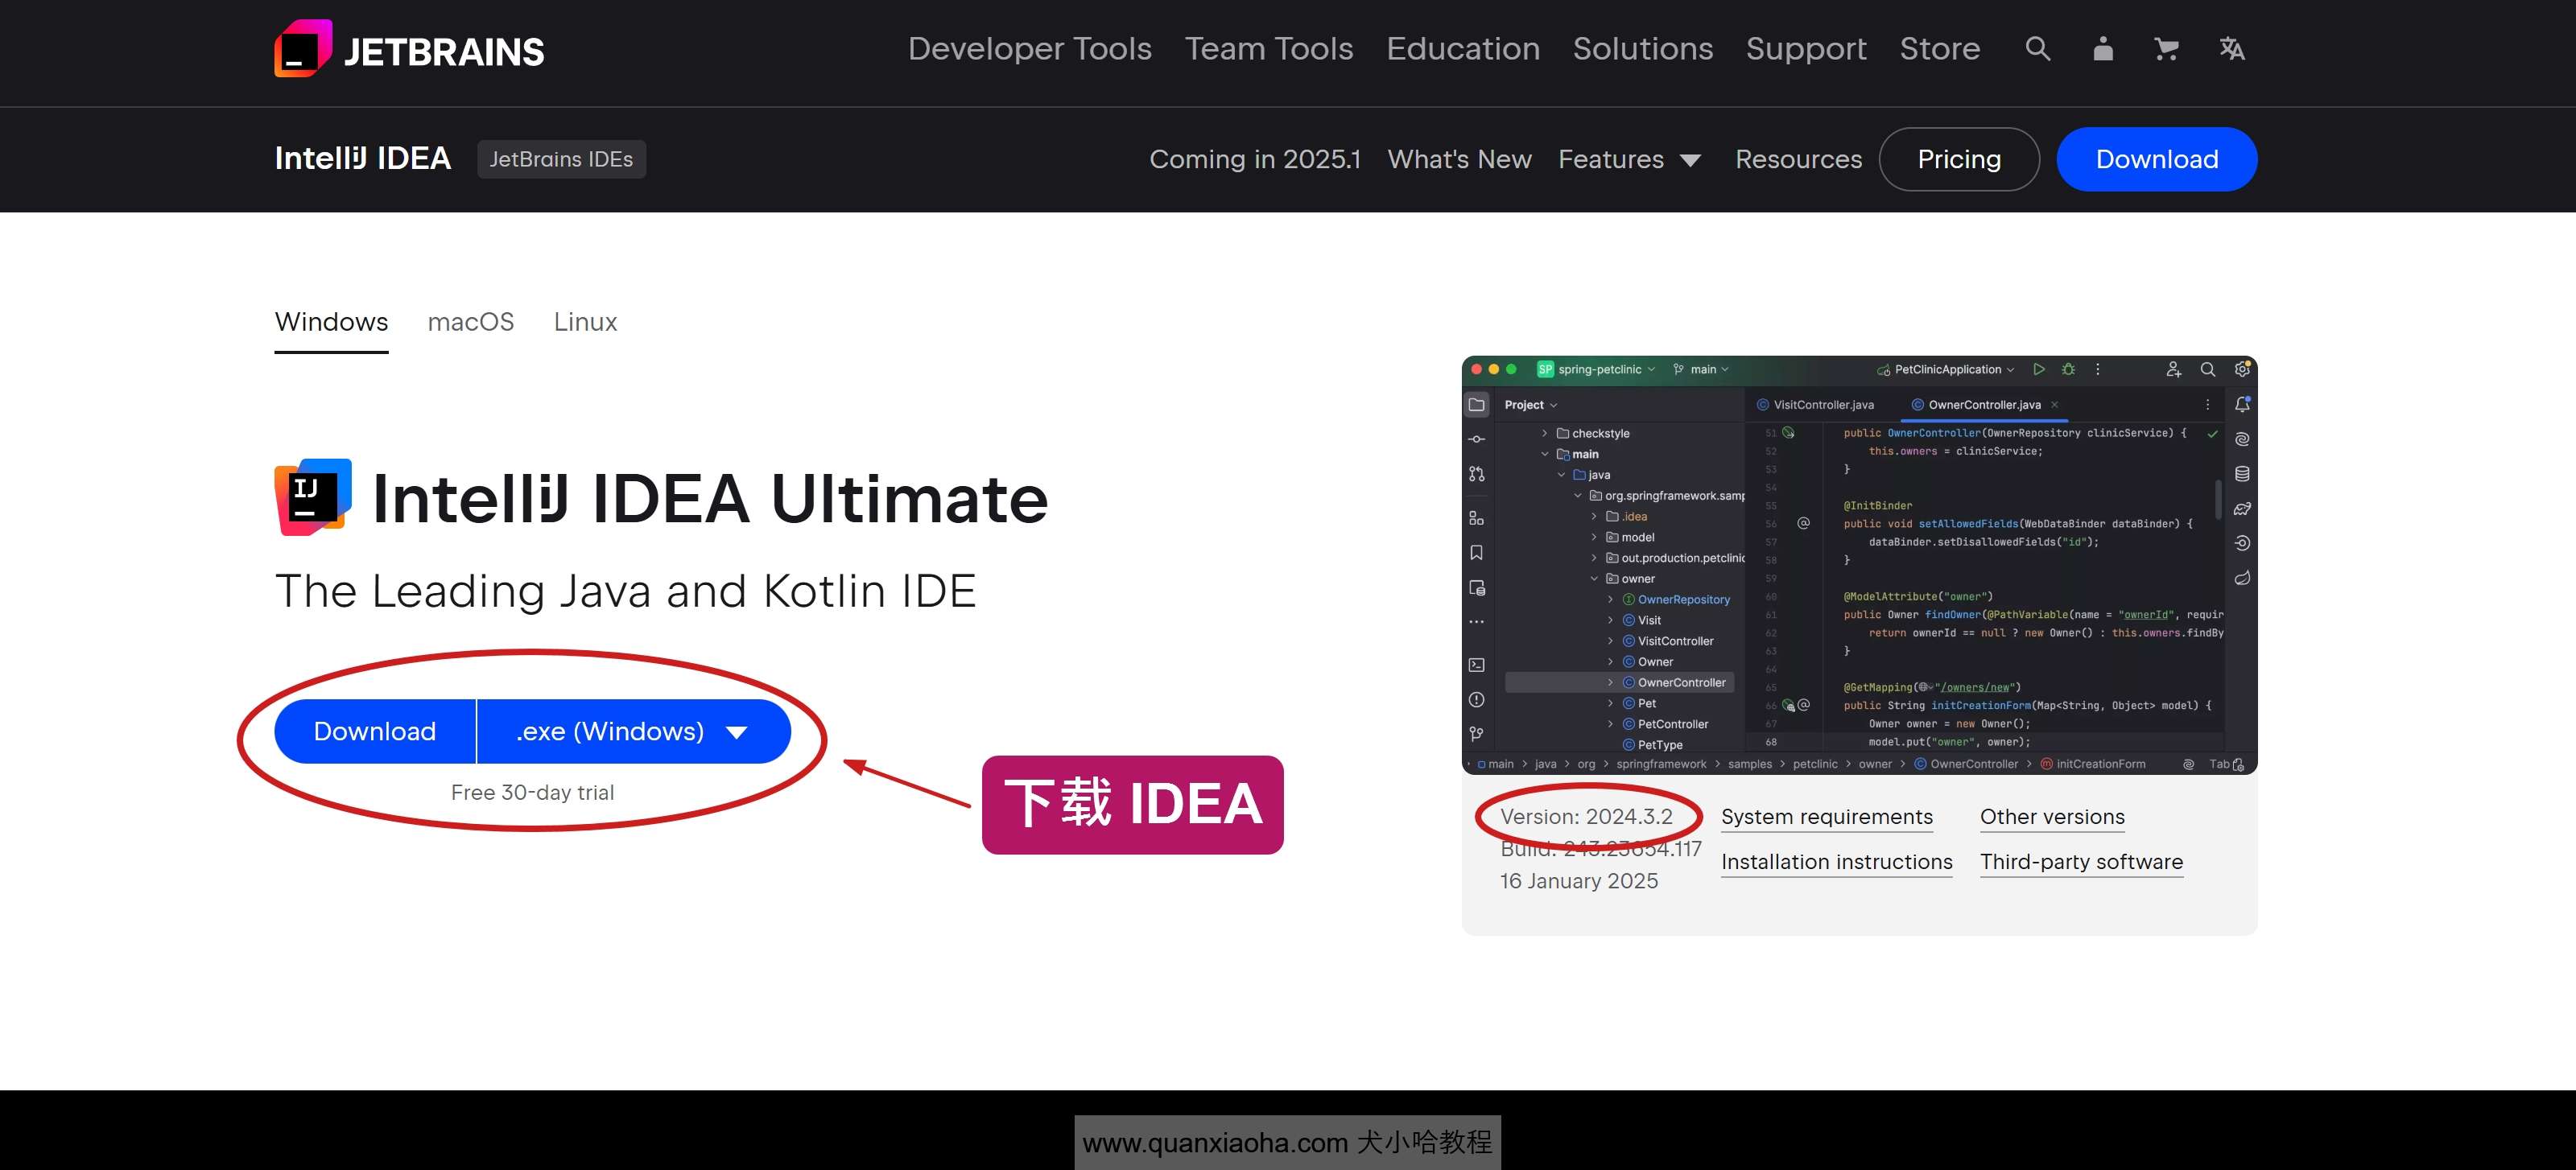Open the System requirements link
Image resolution: width=2576 pixels, height=1170 pixels.
1826,817
